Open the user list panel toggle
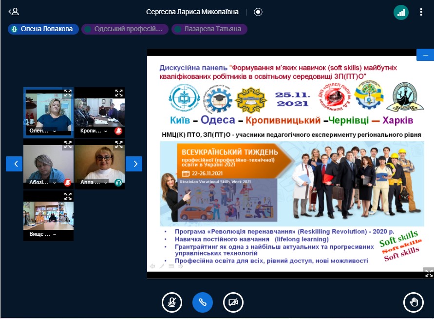The width and height of the screenshot is (434, 319). coord(14,12)
